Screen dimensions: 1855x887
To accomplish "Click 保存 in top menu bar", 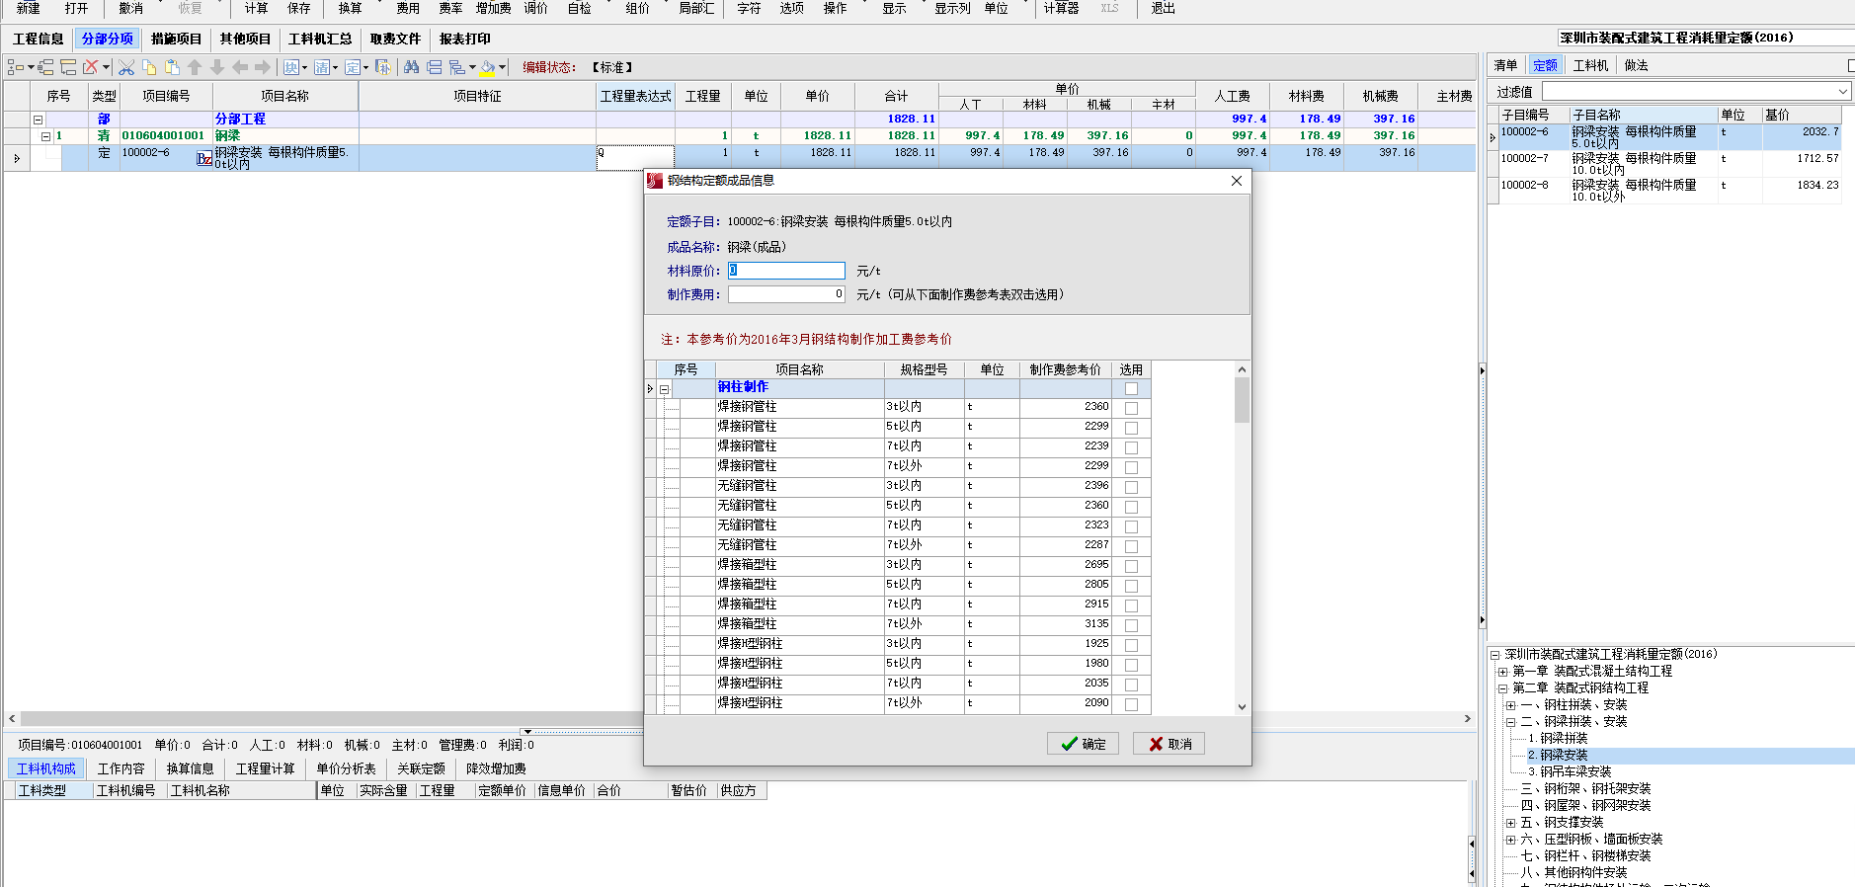I will [x=299, y=8].
